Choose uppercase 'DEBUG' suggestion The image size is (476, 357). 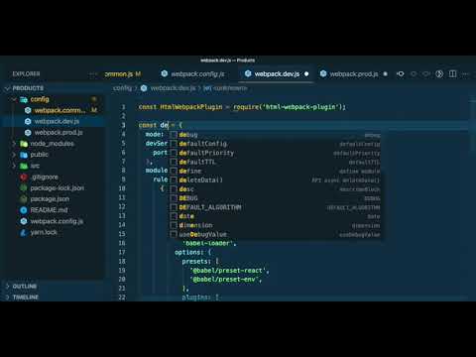pyautogui.click(x=275, y=198)
